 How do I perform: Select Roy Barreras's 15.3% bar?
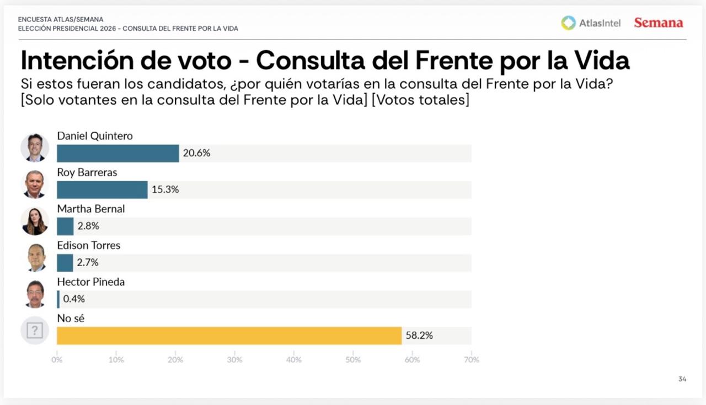(x=102, y=190)
